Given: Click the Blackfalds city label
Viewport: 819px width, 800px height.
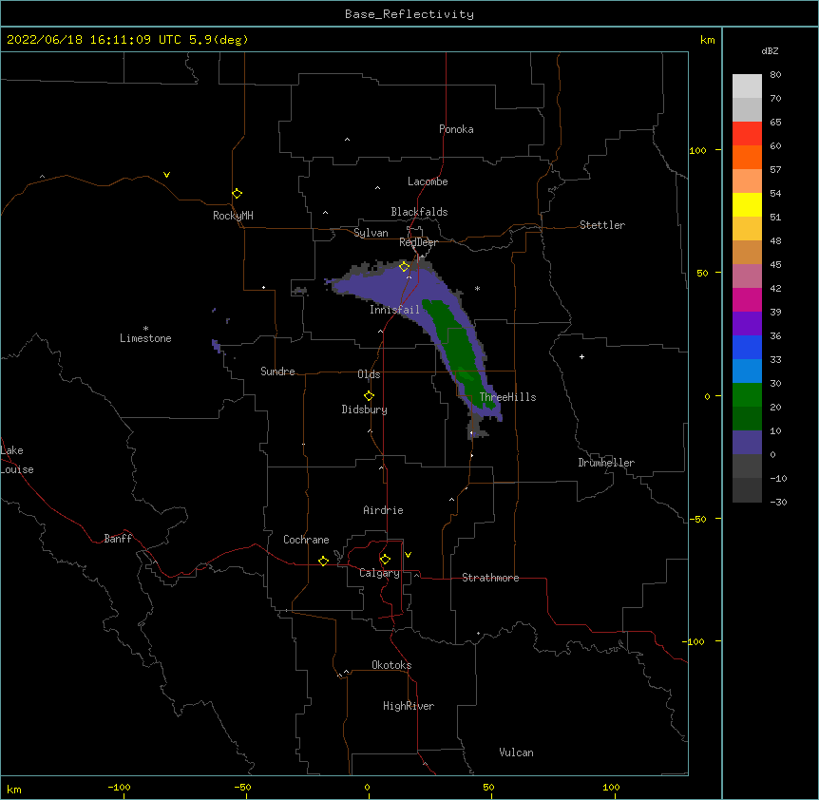Looking at the screenshot, I should tap(419, 212).
